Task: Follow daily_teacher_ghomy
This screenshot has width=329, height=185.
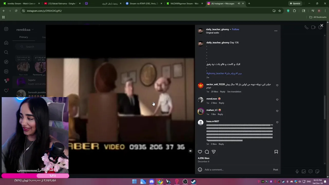Action: 235,29
